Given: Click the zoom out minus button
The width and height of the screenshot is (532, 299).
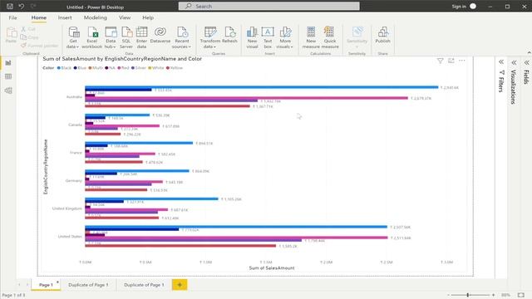Looking at the screenshot, I should (x=448, y=296).
